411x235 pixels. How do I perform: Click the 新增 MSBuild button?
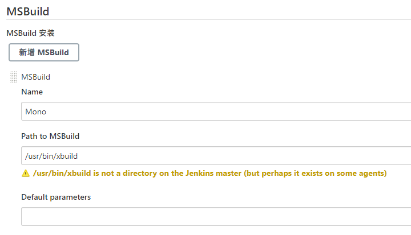pos(44,52)
